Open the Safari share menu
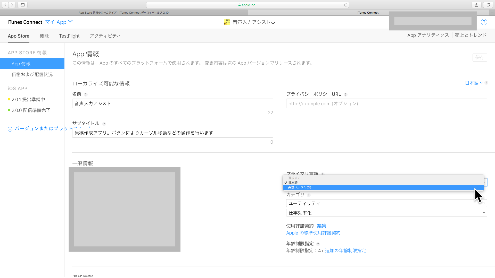This screenshot has height=278, width=495. click(476, 5)
